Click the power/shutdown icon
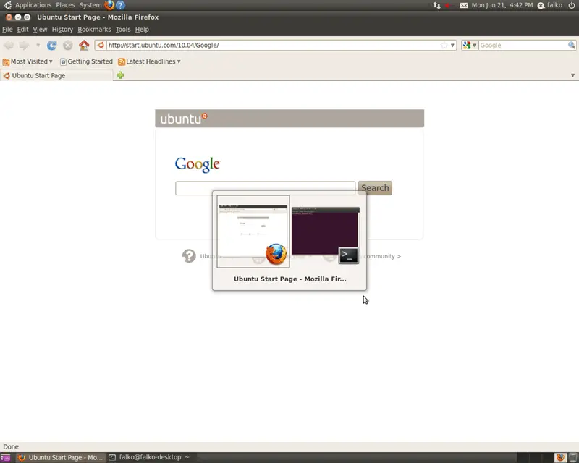The image size is (579, 463). coord(571,5)
